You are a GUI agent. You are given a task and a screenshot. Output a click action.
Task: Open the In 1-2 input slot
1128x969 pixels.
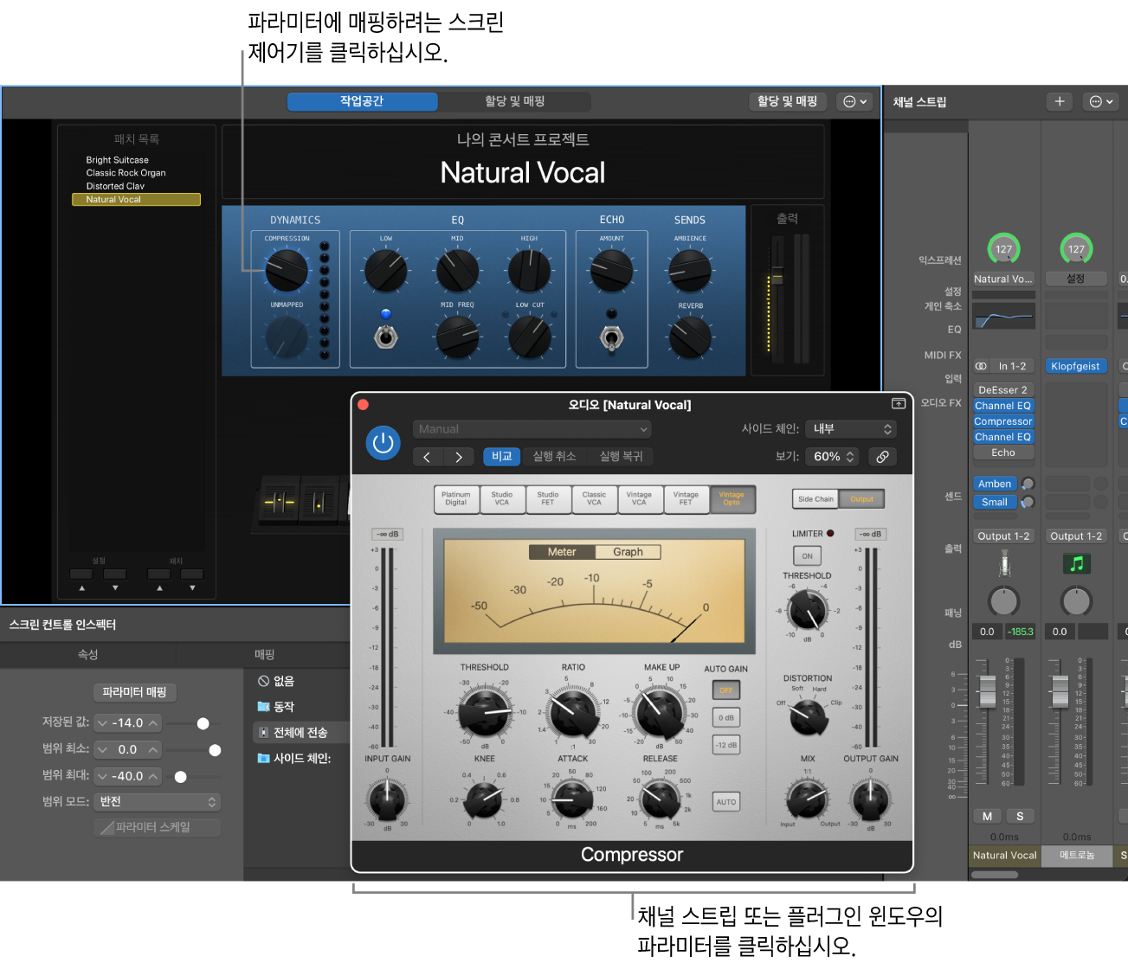pyautogui.click(x=1012, y=366)
